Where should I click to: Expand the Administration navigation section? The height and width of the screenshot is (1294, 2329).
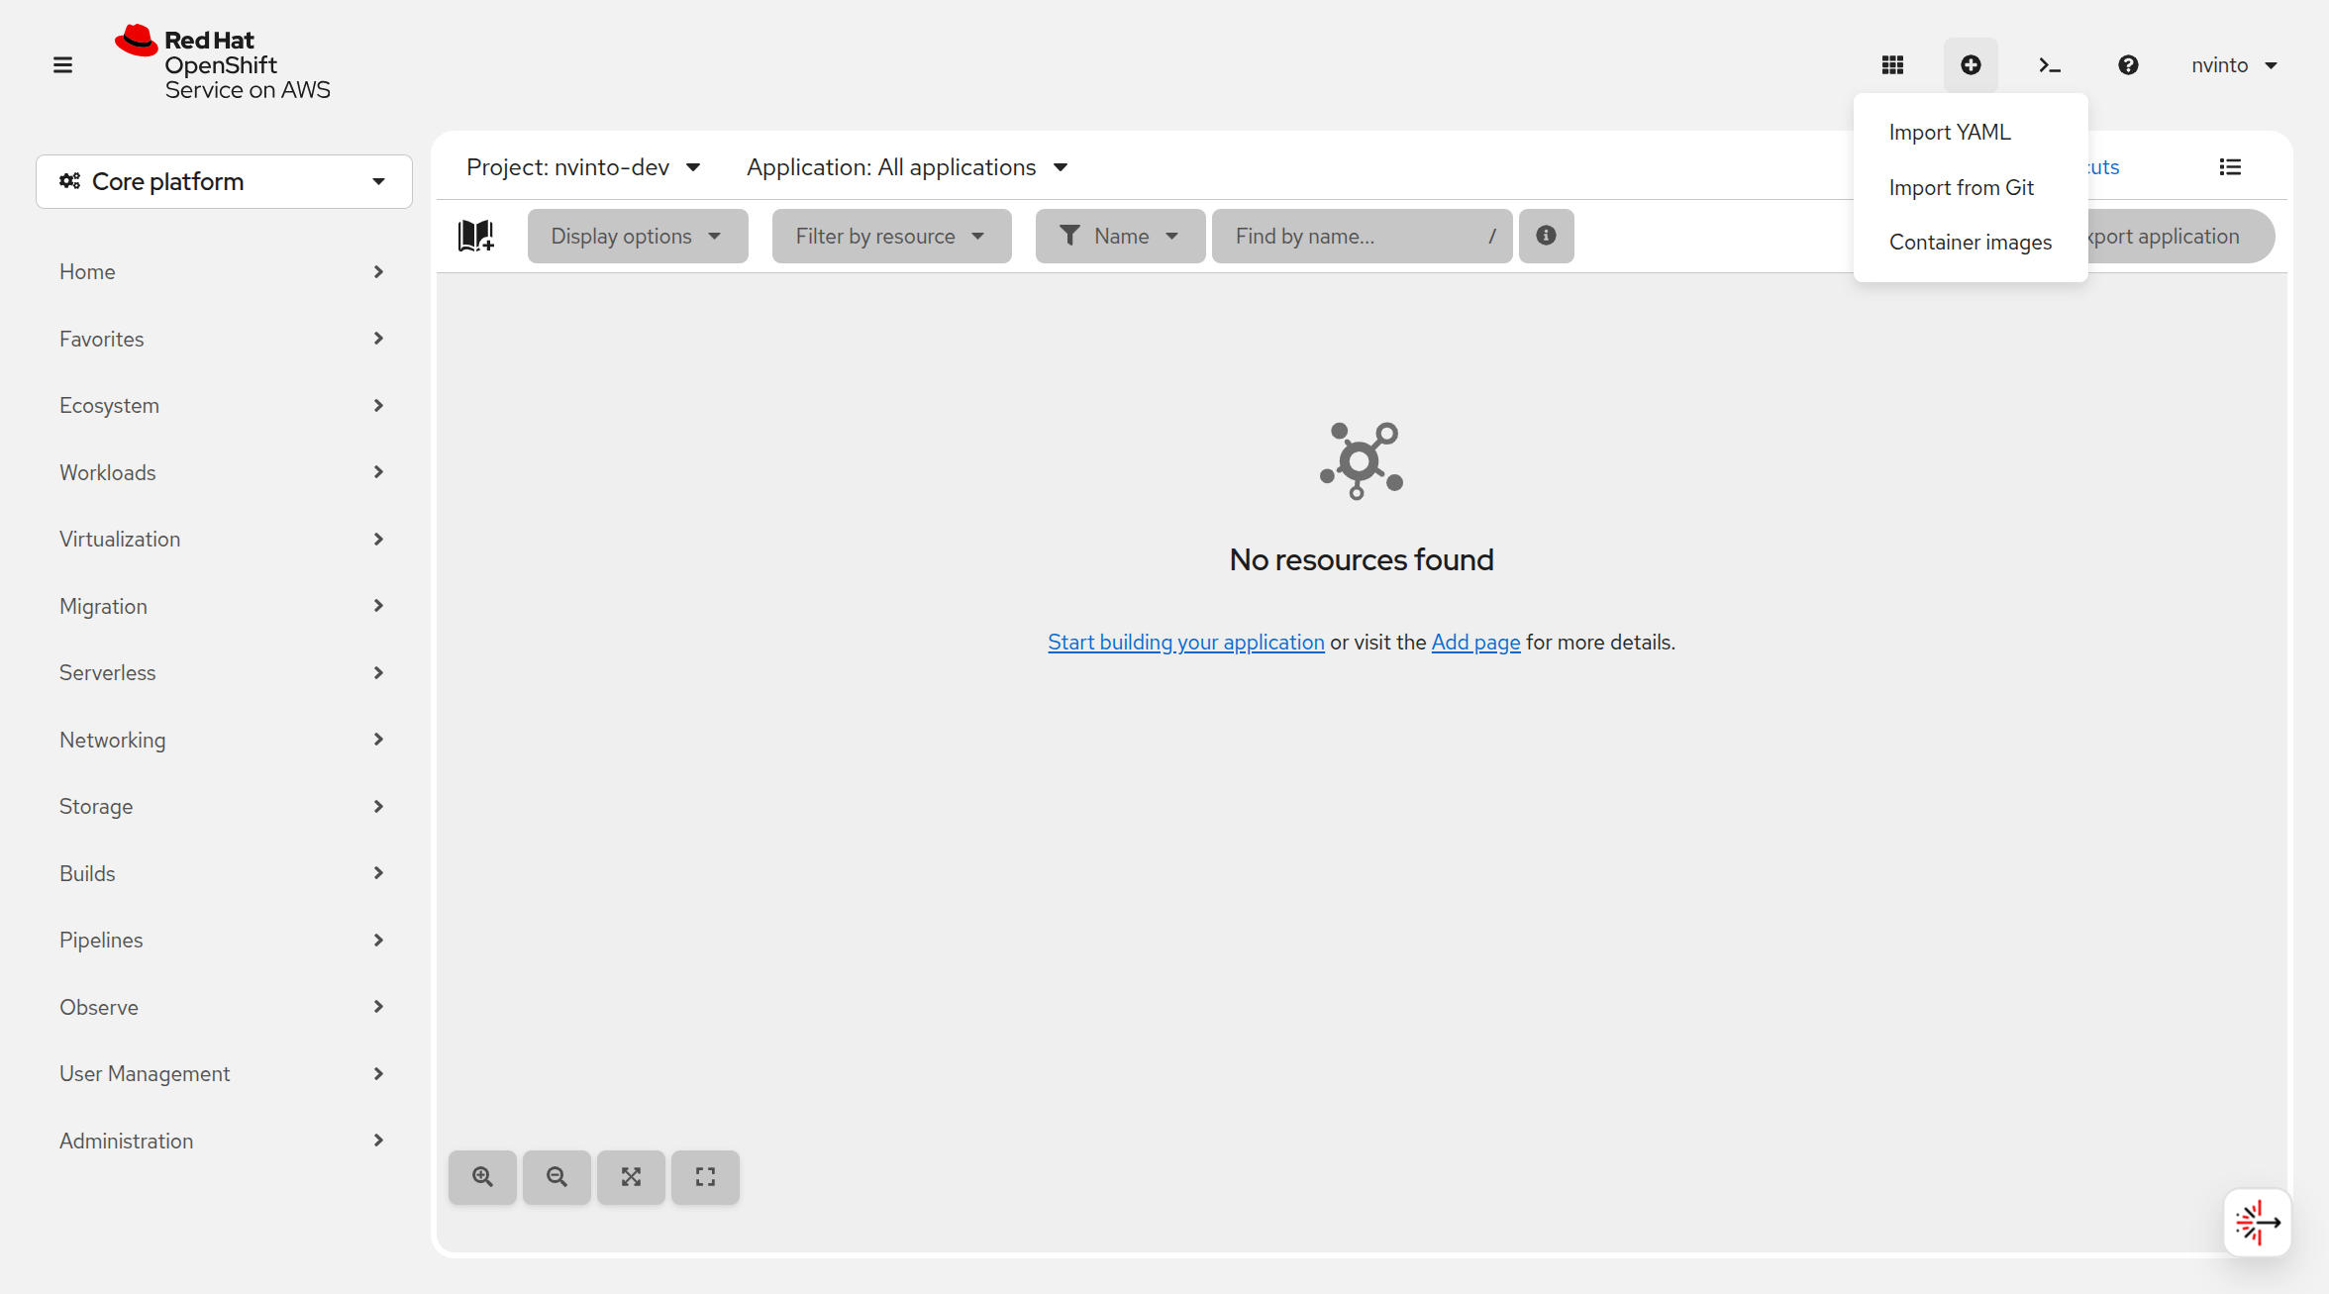click(222, 1141)
